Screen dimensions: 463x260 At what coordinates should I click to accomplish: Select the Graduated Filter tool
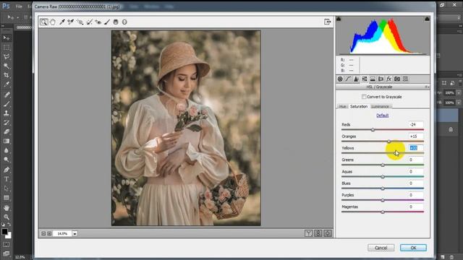coord(116,22)
